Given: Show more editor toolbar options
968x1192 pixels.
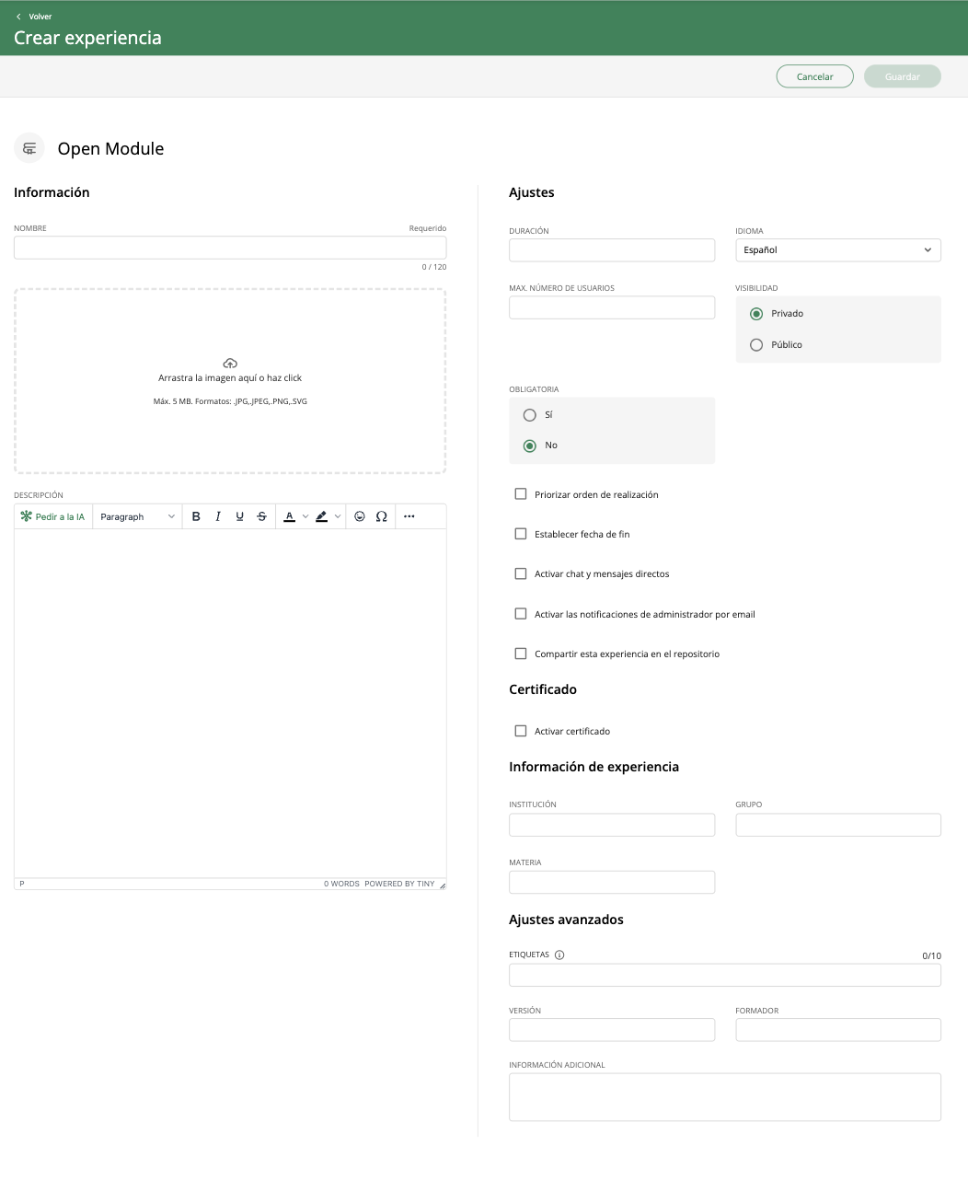Looking at the screenshot, I should click(409, 516).
